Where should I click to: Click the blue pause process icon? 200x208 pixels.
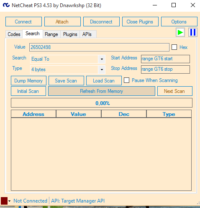click(x=193, y=32)
